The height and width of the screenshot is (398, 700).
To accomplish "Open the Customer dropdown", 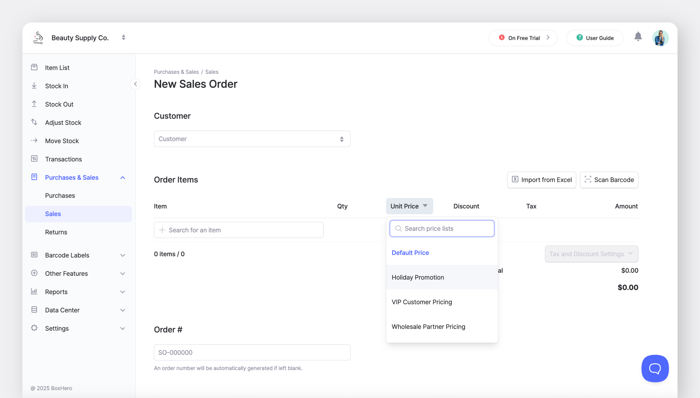I will click(252, 139).
